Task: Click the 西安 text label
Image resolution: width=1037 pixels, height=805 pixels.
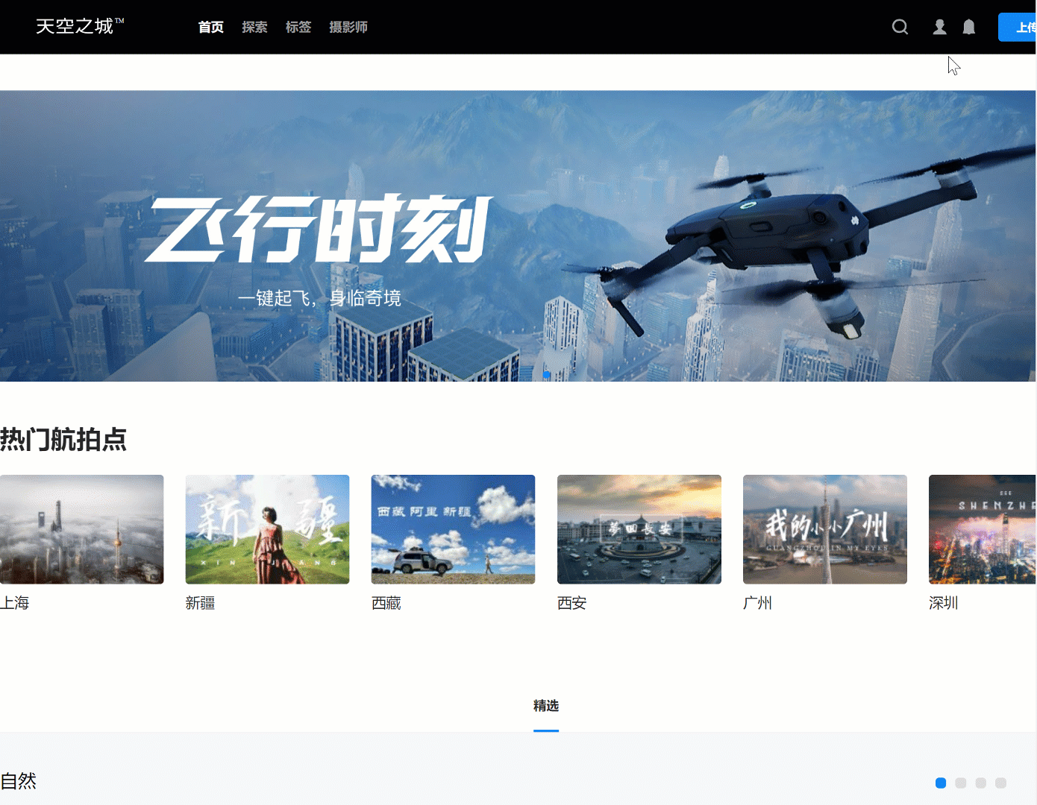Action: (x=572, y=603)
